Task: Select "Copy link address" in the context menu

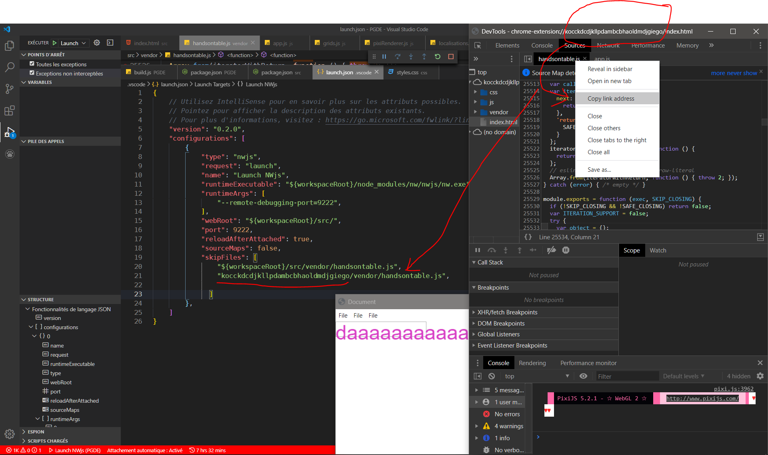Action: click(611, 98)
